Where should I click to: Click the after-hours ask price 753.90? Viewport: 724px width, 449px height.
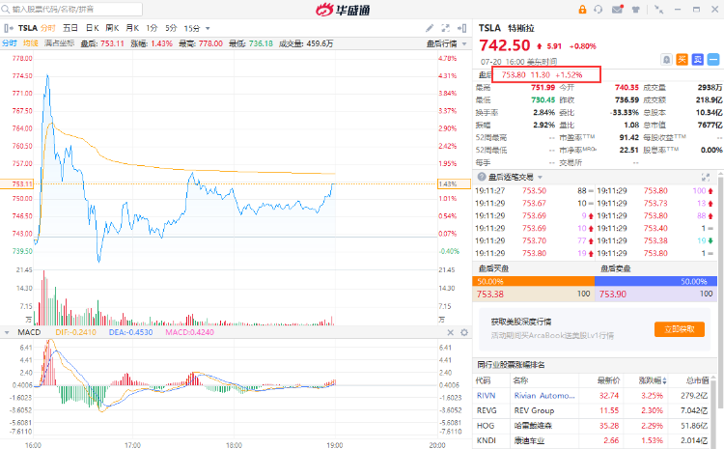(x=613, y=295)
